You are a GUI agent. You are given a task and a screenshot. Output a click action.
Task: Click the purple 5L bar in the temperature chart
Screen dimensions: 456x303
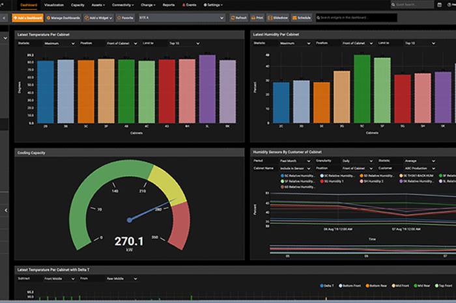[207, 89]
